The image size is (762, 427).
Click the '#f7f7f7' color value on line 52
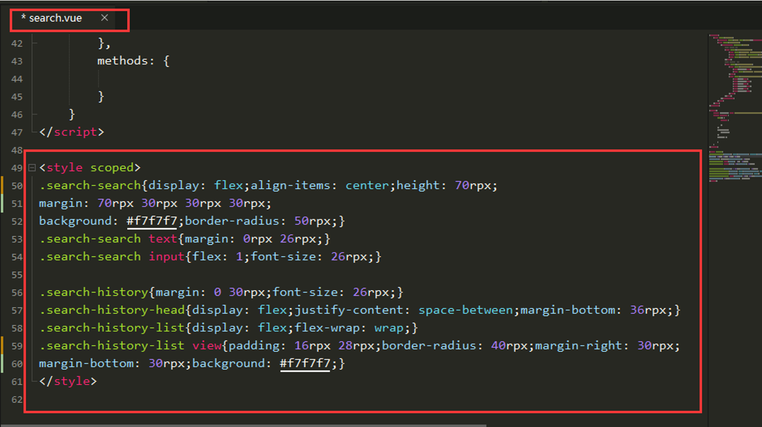click(x=151, y=221)
